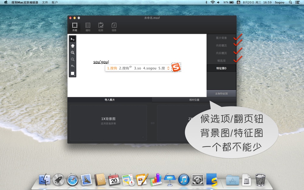Open the 通知 toolbar section
This screenshot has width=304, height=190.
point(88,27)
